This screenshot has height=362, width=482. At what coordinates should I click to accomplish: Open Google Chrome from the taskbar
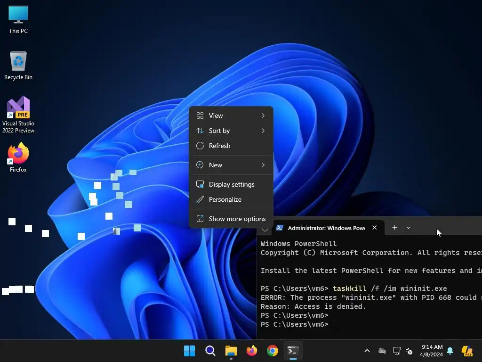pyautogui.click(x=273, y=351)
